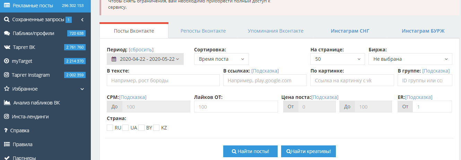Click the Найти креативы! button
Image resolution: width=461 pixels, height=160 pixels.
(308, 152)
